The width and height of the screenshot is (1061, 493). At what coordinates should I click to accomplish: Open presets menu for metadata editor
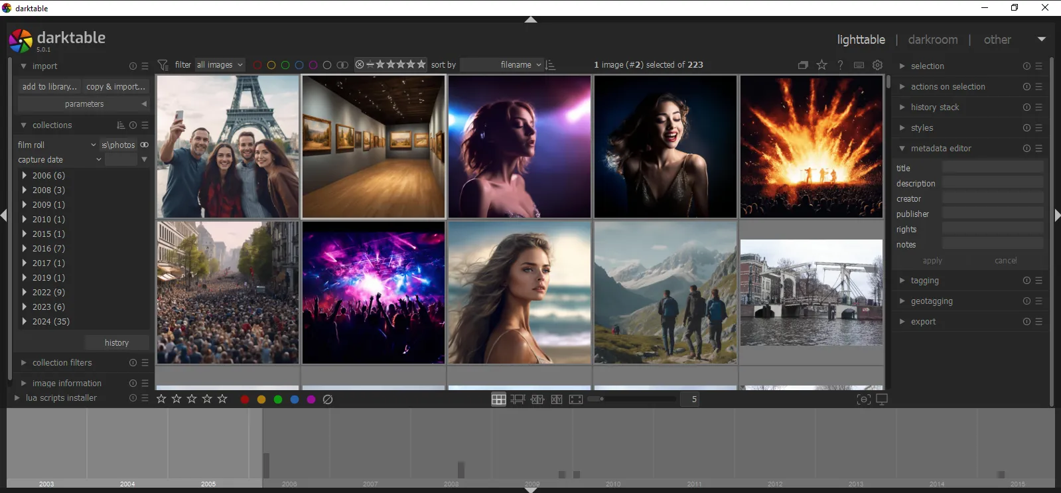pyautogui.click(x=1039, y=149)
